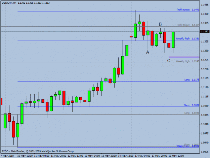Click the letter A annotation on chart

[x=148, y=52]
